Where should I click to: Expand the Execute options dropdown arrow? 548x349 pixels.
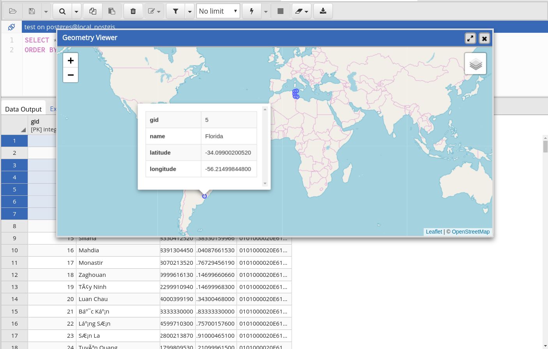click(x=266, y=11)
